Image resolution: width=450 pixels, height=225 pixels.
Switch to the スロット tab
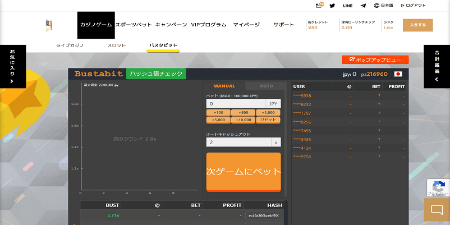(117, 45)
